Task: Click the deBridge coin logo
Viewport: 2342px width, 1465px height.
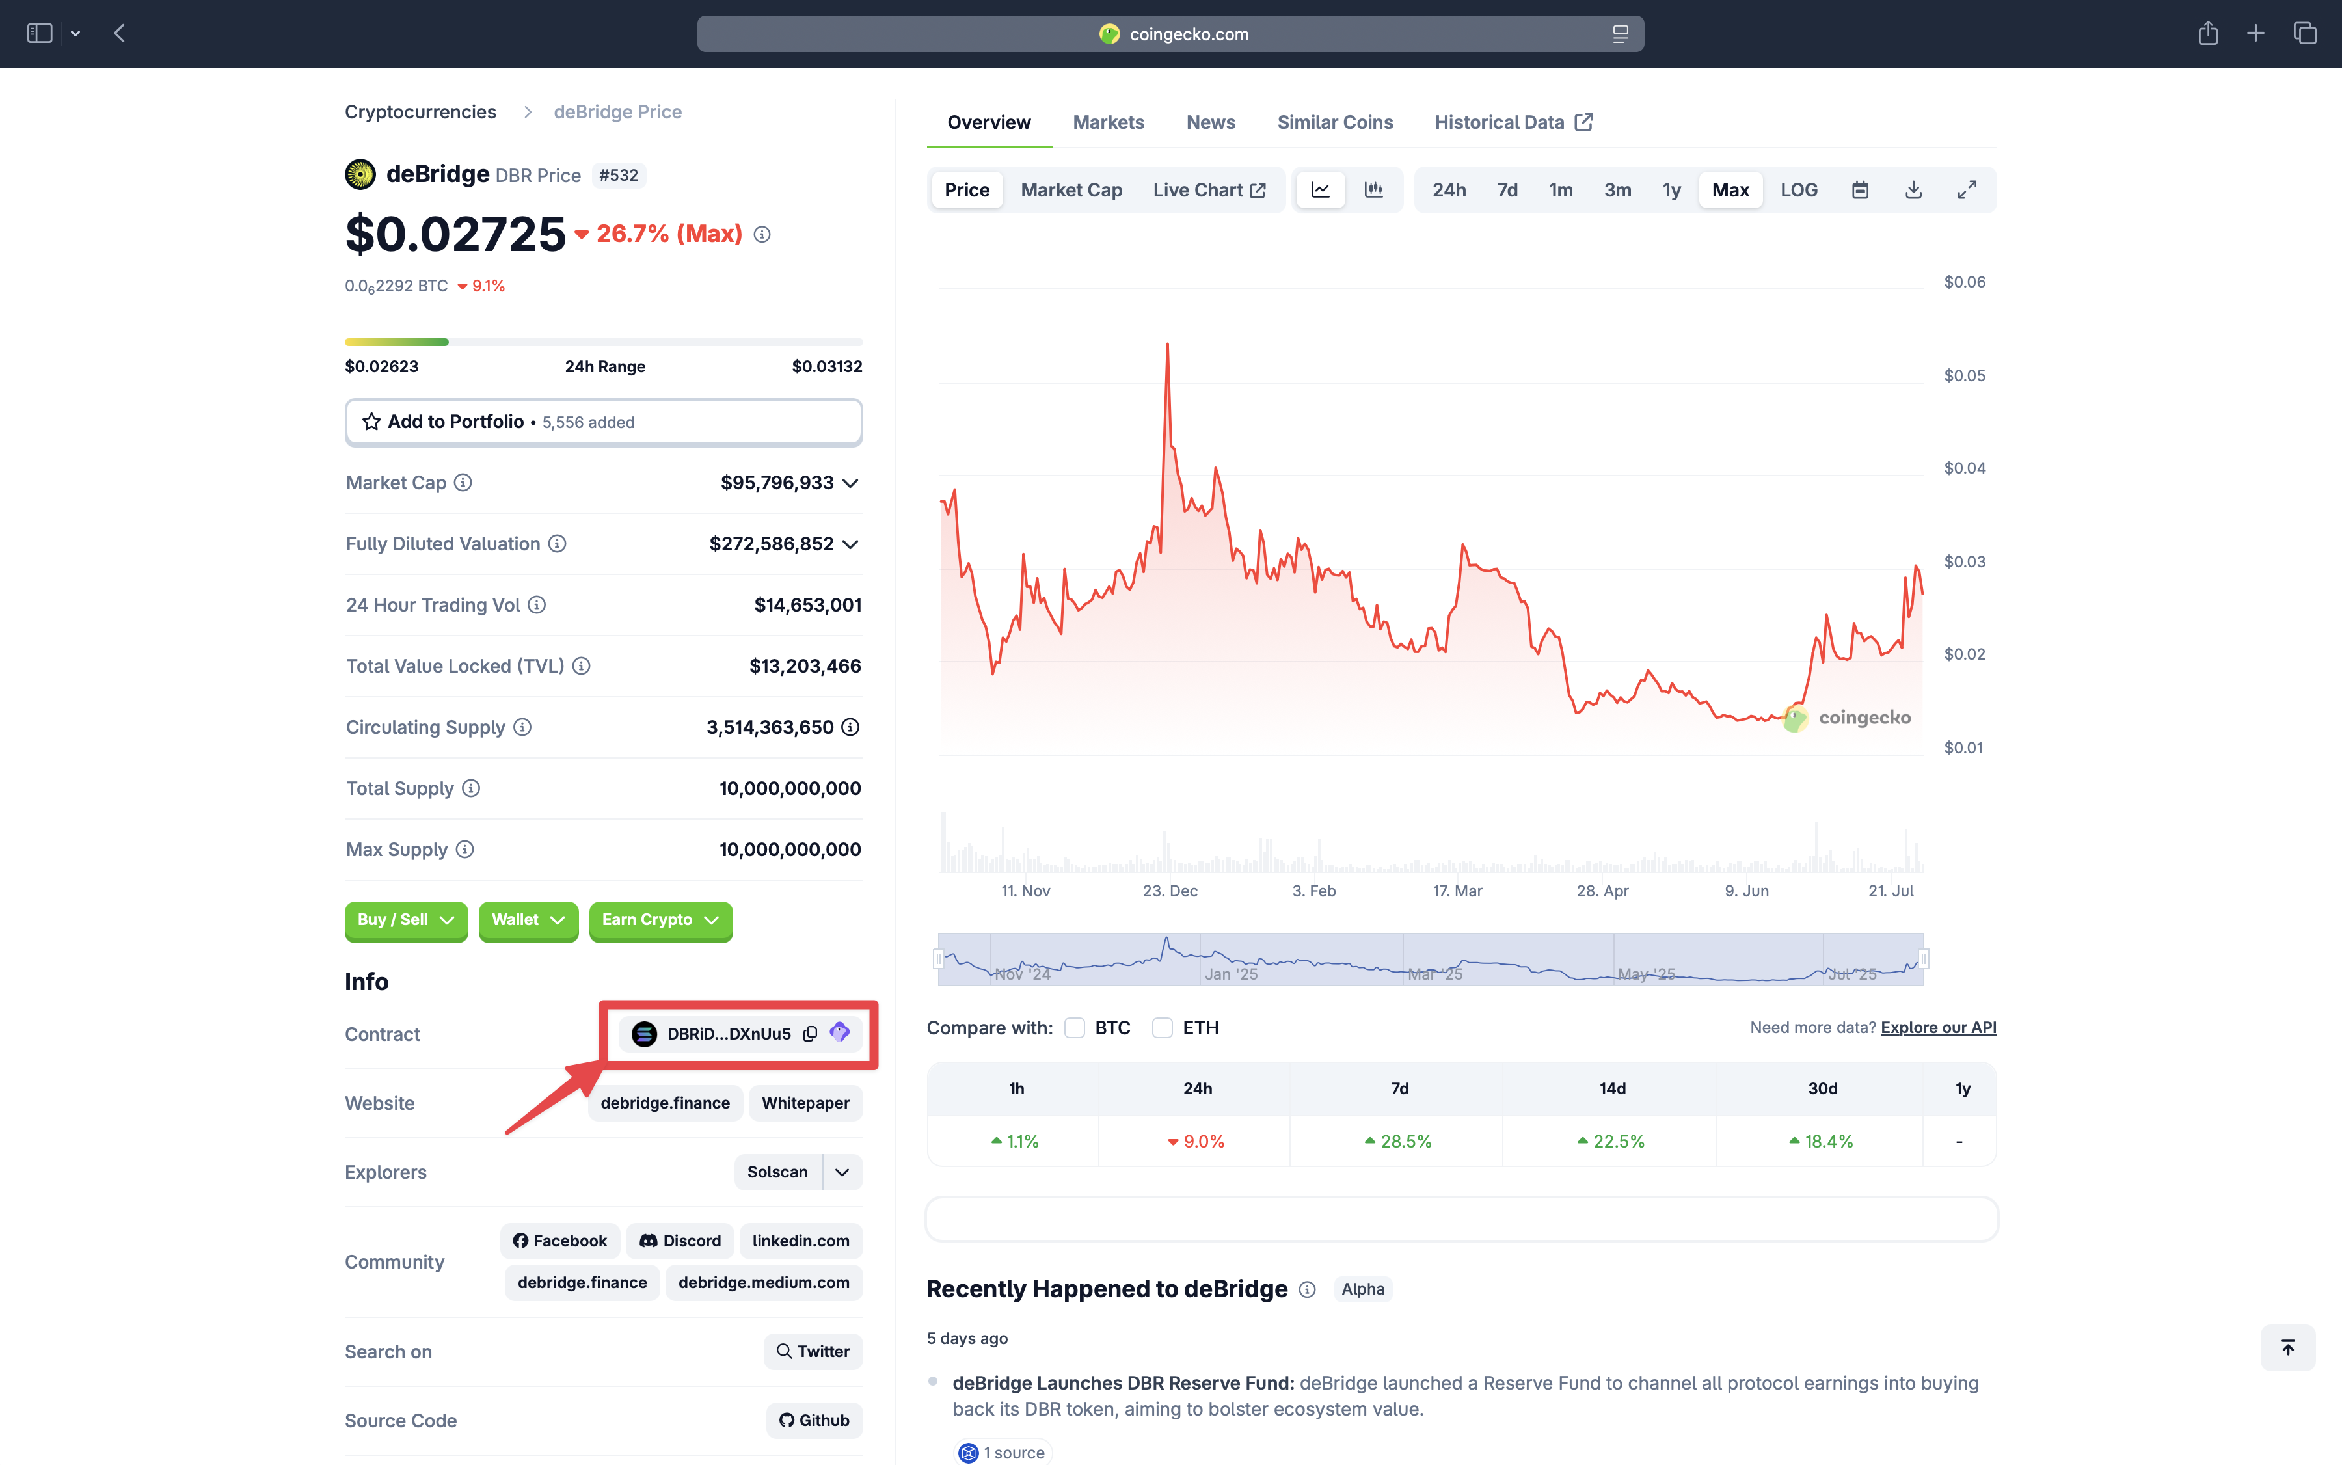Action: click(360, 174)
